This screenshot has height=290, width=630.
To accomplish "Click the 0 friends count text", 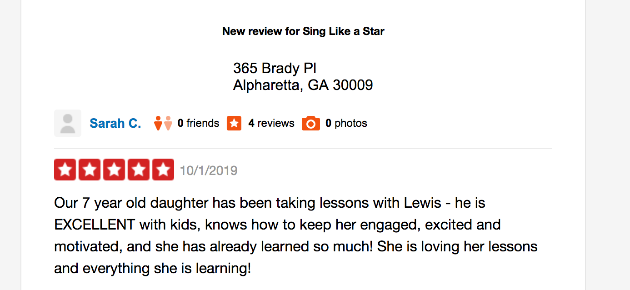I will point(198,123).
